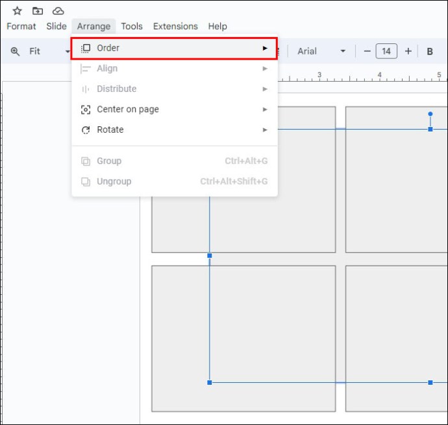This screenshot has height=425, width=448.
Task: Open the Format menu
Action: 21,26
